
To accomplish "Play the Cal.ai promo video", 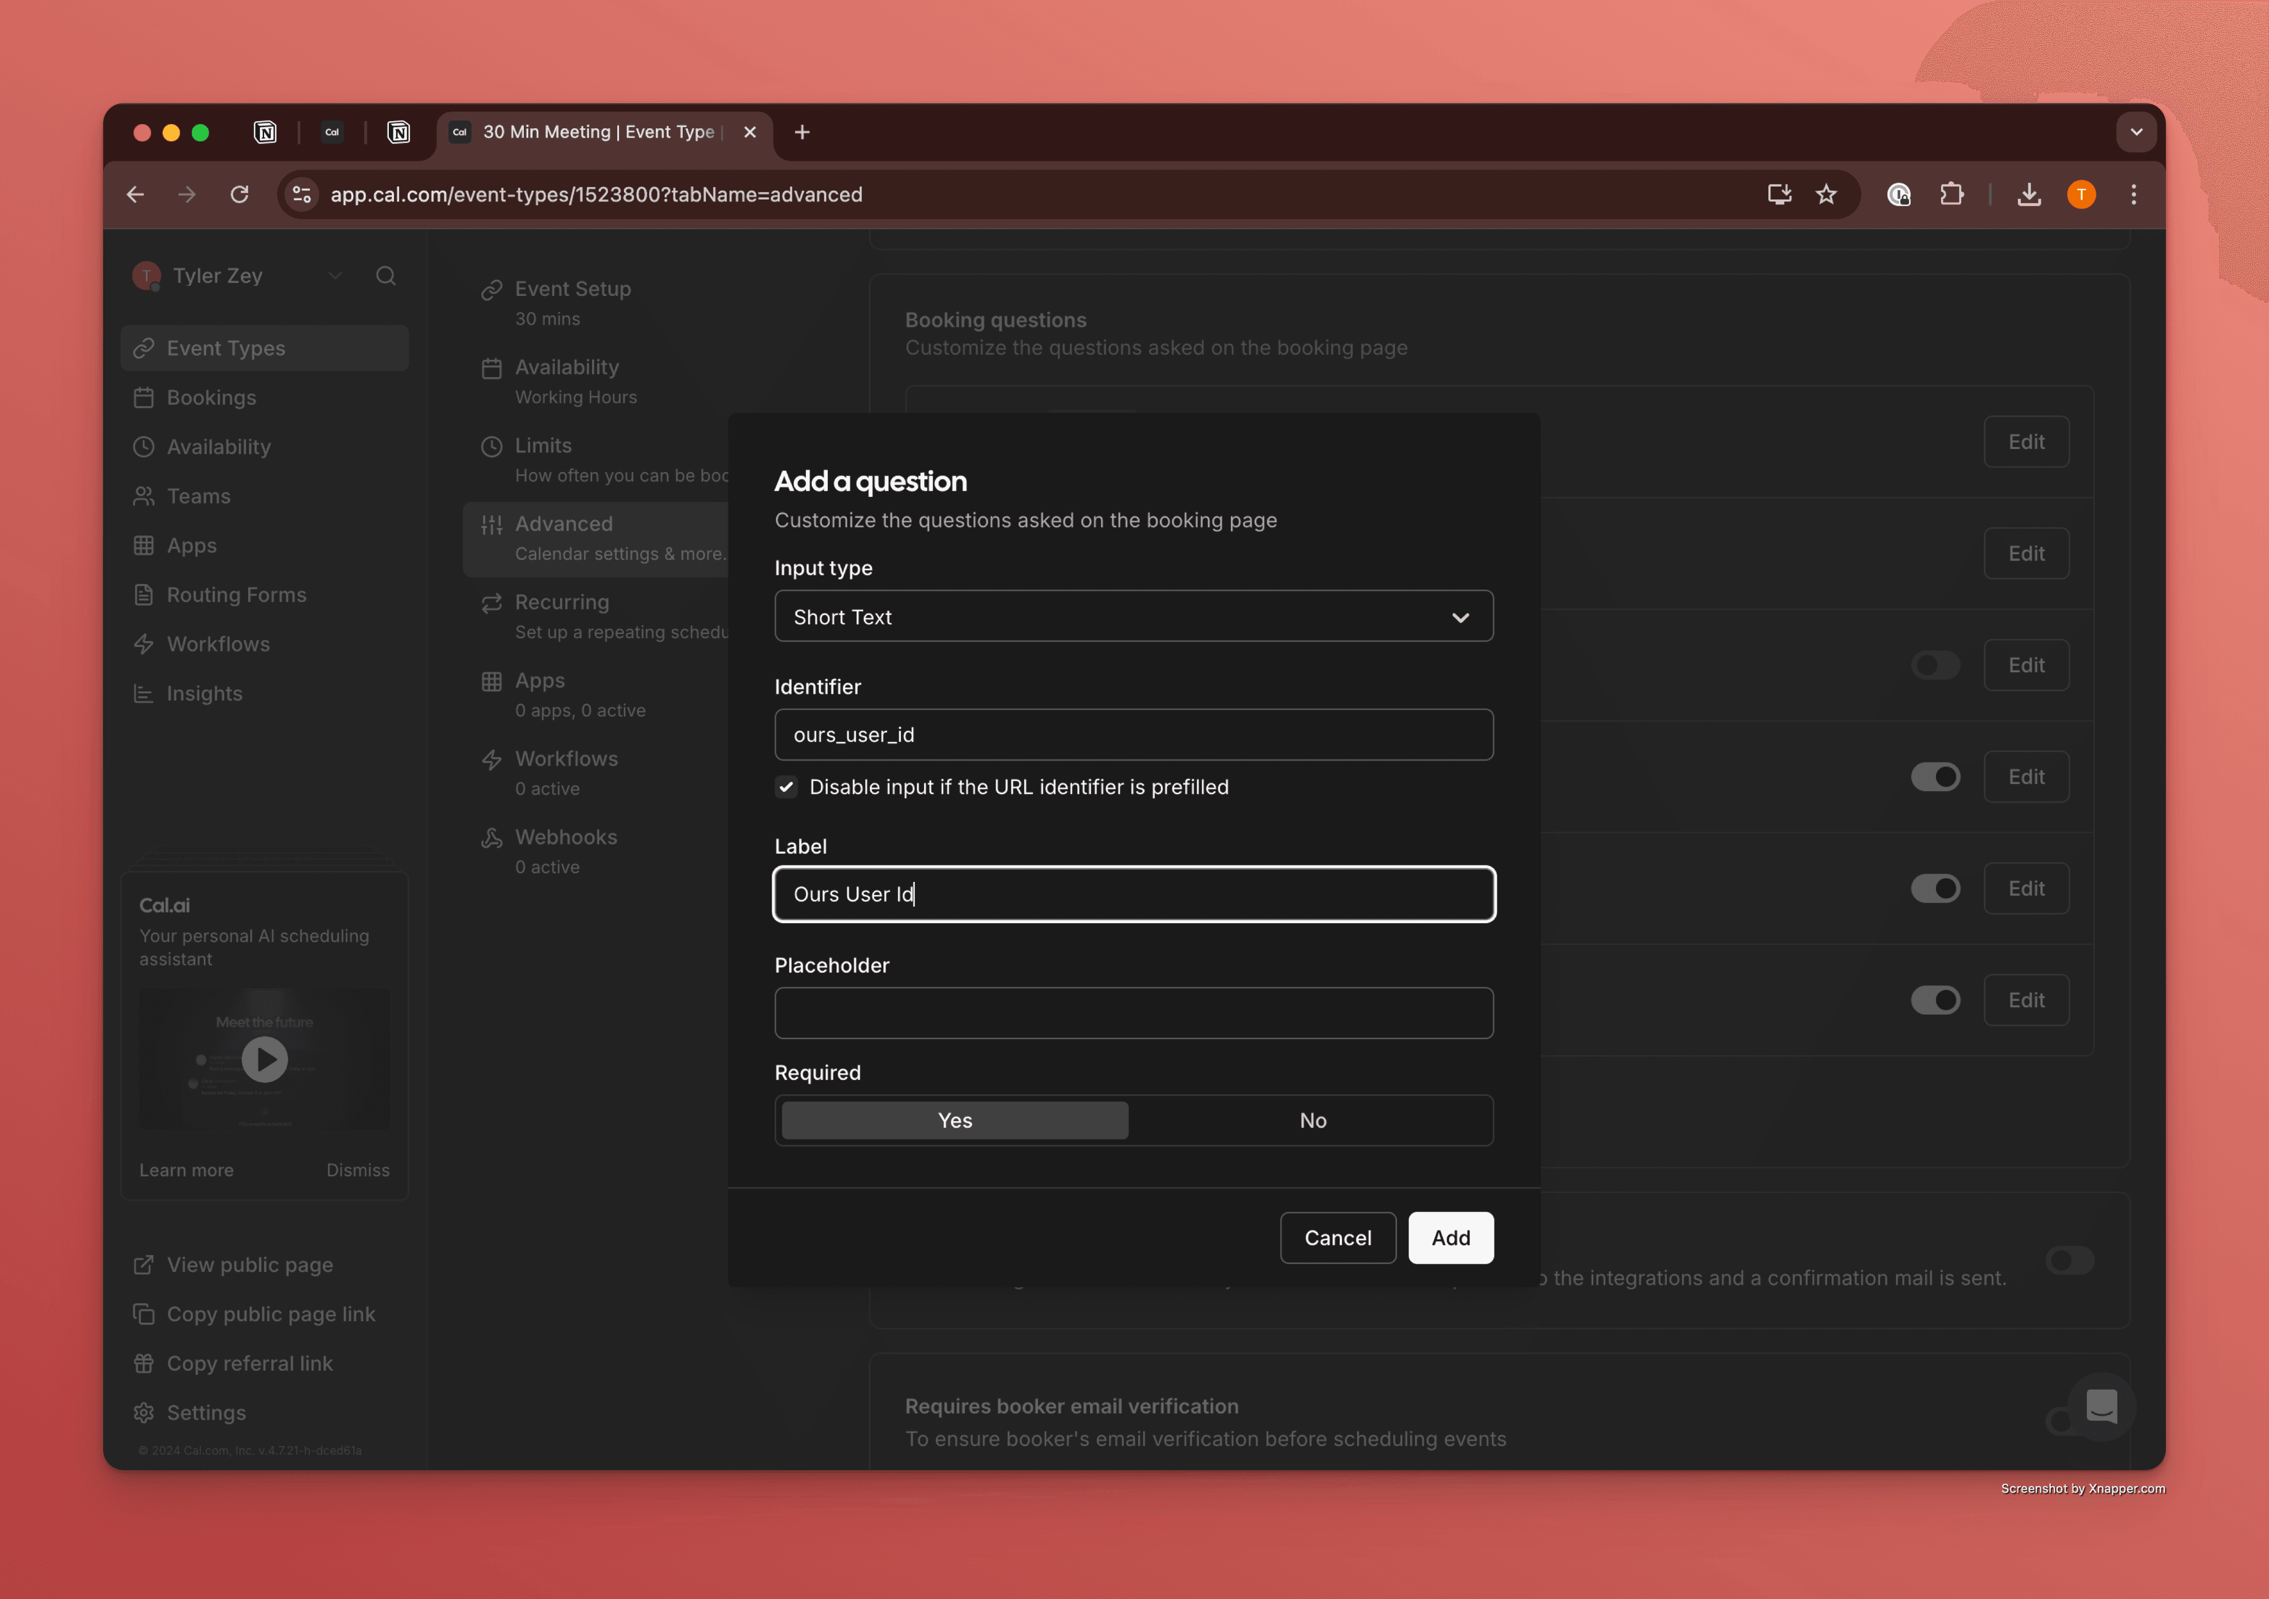I will [264, 1059].
